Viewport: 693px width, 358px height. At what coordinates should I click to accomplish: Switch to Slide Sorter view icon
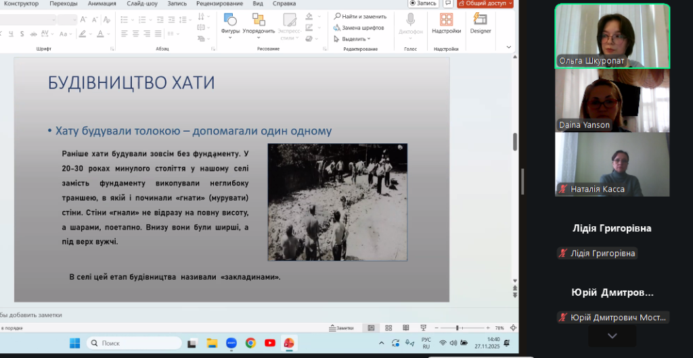387,328
